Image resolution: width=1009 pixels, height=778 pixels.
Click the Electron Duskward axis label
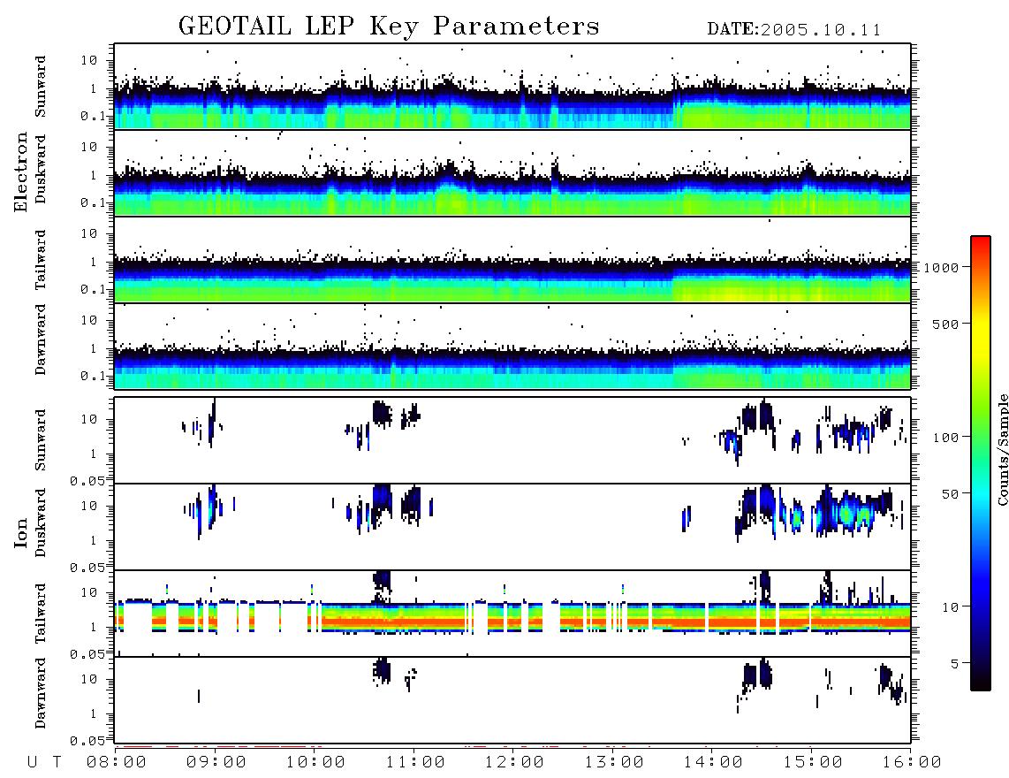(x=41, y=170)
